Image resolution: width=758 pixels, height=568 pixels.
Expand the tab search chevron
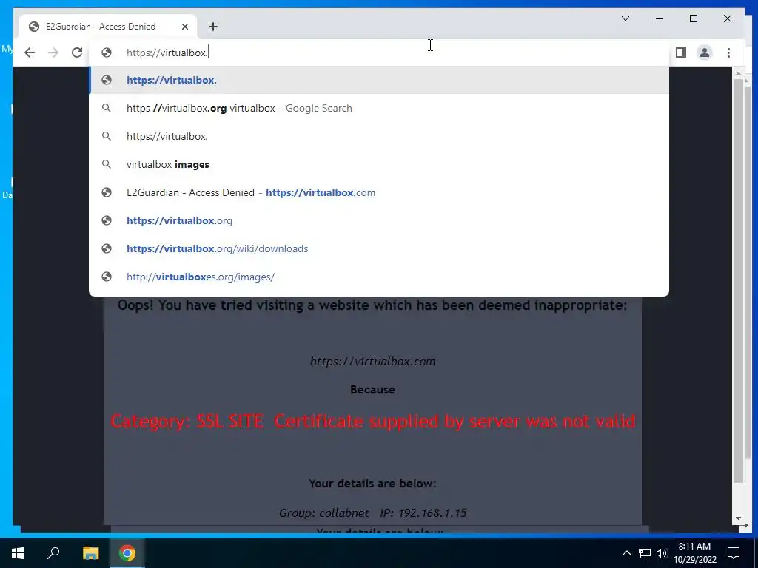click(x=625, y=18)
